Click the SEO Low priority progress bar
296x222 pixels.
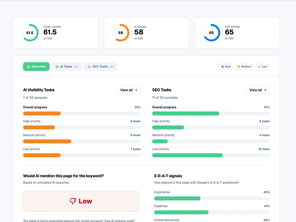(211, 155)
